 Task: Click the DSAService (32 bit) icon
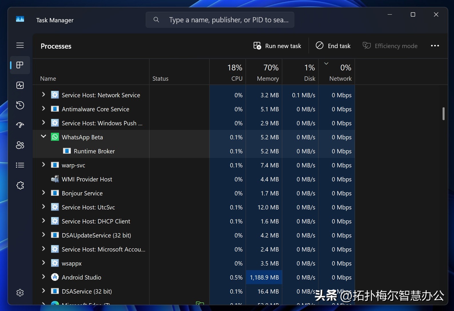click(55, 291)
